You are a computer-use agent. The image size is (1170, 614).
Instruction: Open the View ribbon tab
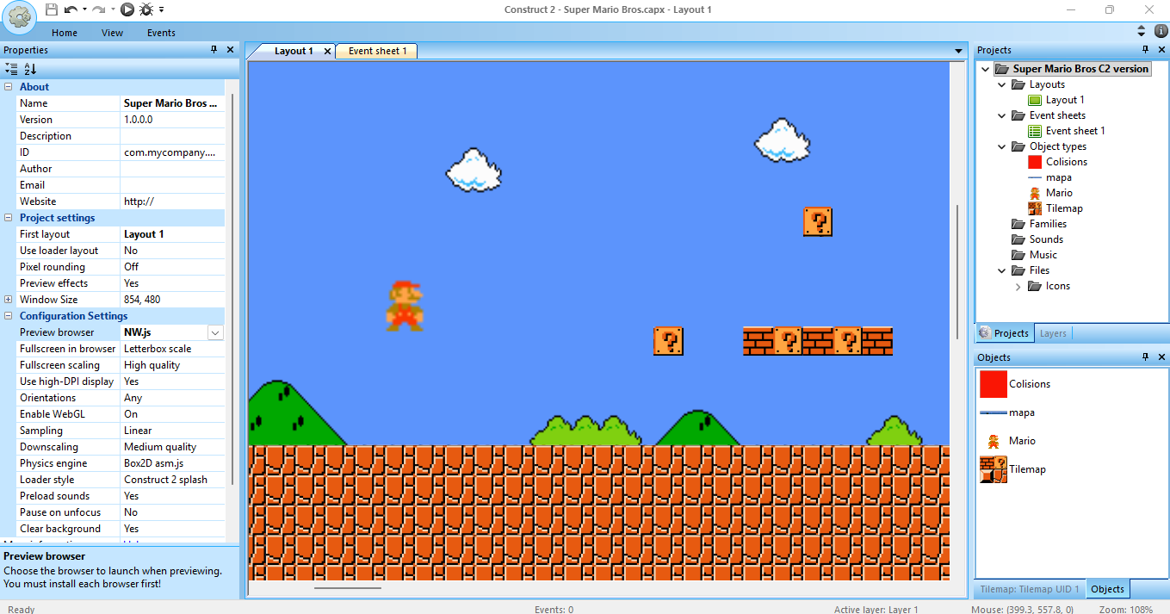112,33
